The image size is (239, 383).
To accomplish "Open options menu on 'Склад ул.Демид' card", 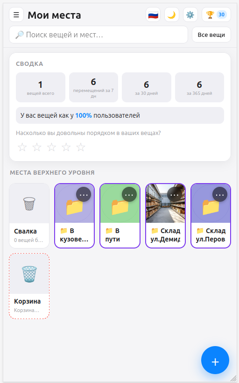I will click(x=175, y=194).
